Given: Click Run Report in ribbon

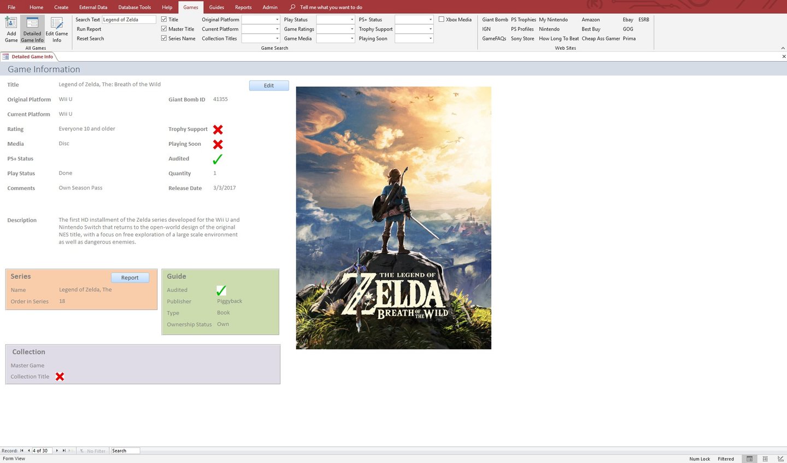Looking at the screenshot, I should [89, 29].
